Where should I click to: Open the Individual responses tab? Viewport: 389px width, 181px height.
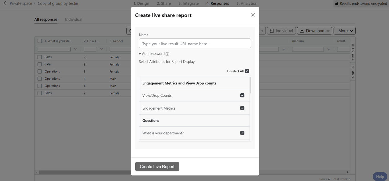[x=73, y=19]
